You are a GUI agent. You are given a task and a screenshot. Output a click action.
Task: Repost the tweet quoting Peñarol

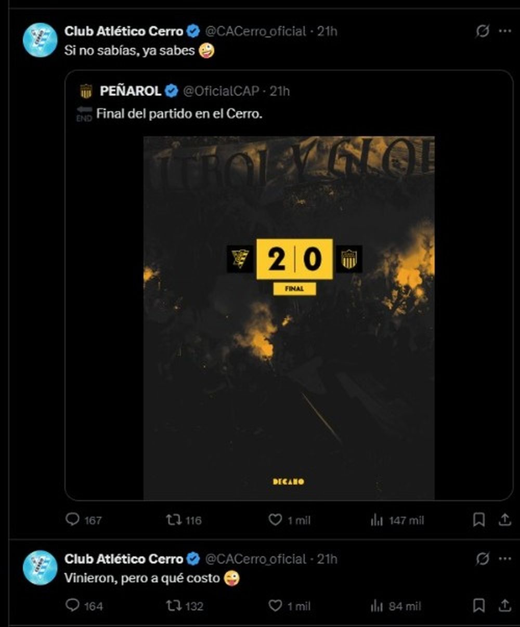click(173, 519)
